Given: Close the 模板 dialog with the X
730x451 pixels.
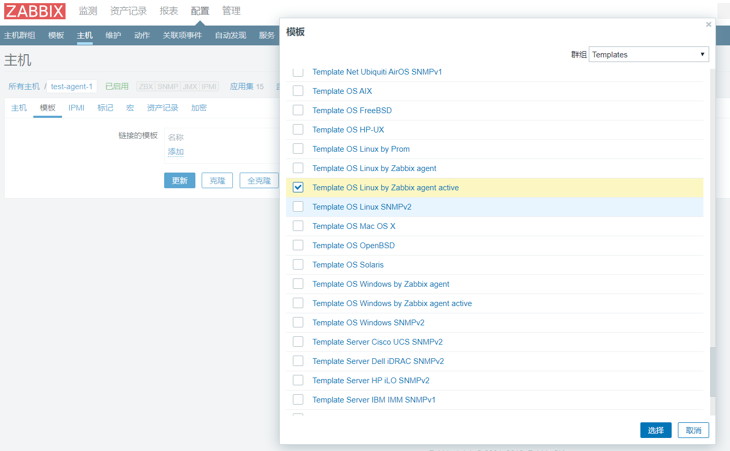Looking at the screenshot, I should coord(709,25).
